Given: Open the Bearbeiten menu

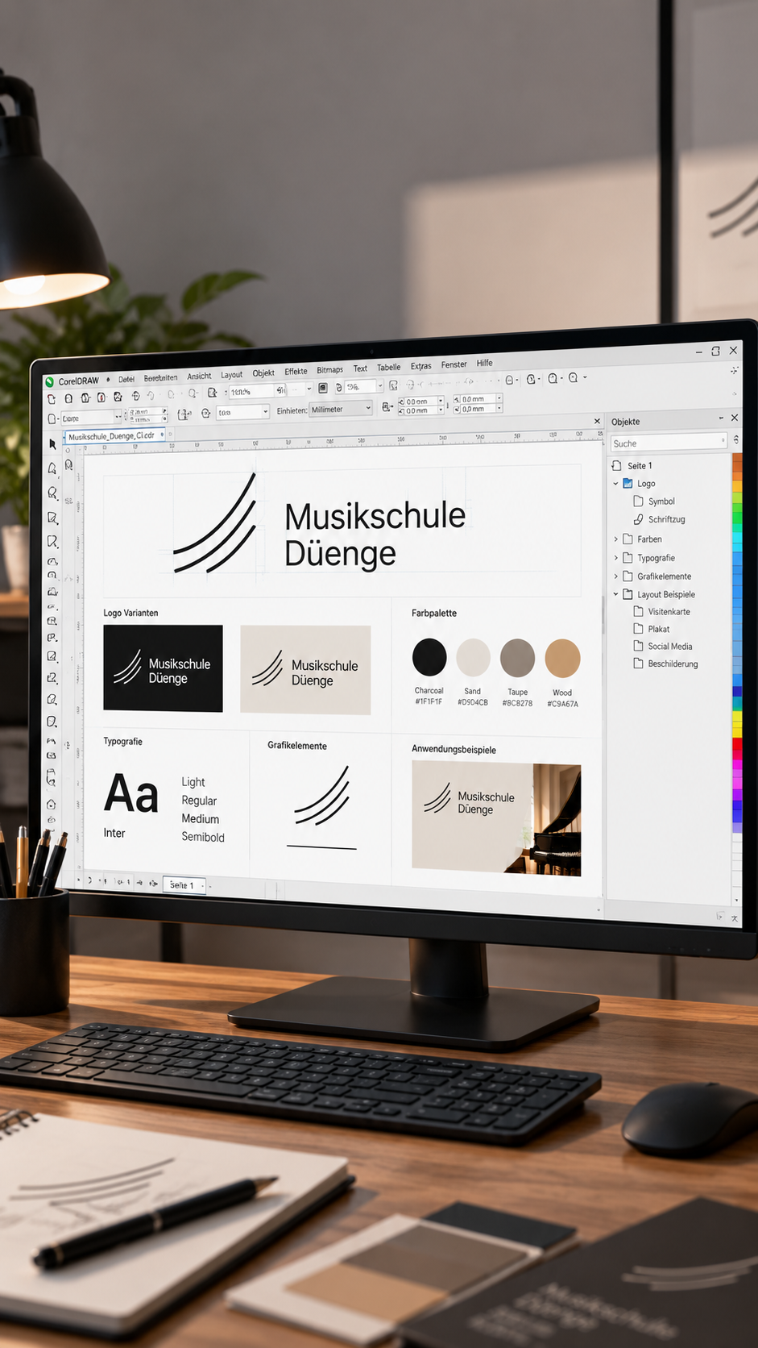Looking at the screenshot, I should pos(160,377).
